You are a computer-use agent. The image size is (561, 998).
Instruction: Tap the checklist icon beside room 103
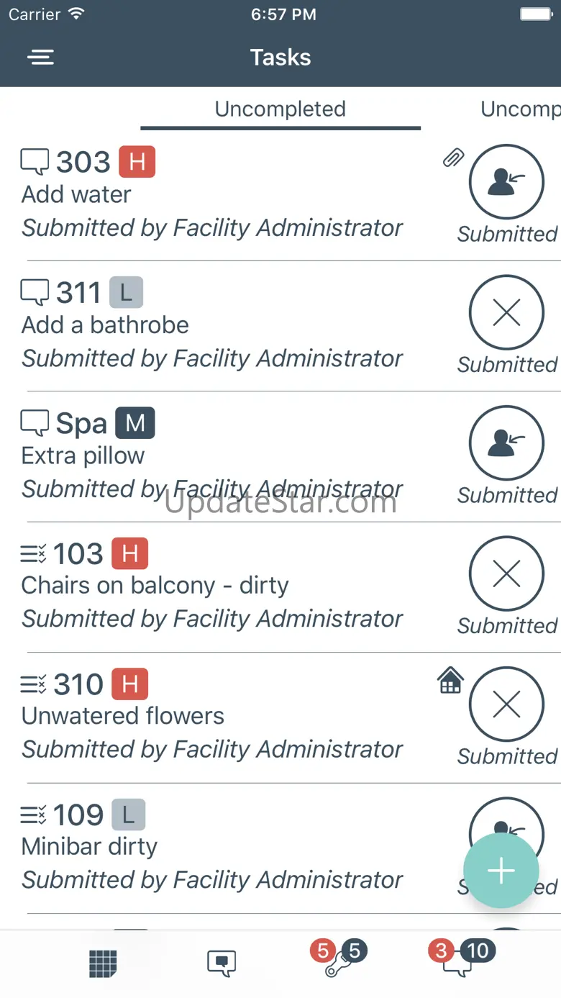coord(33,554)
